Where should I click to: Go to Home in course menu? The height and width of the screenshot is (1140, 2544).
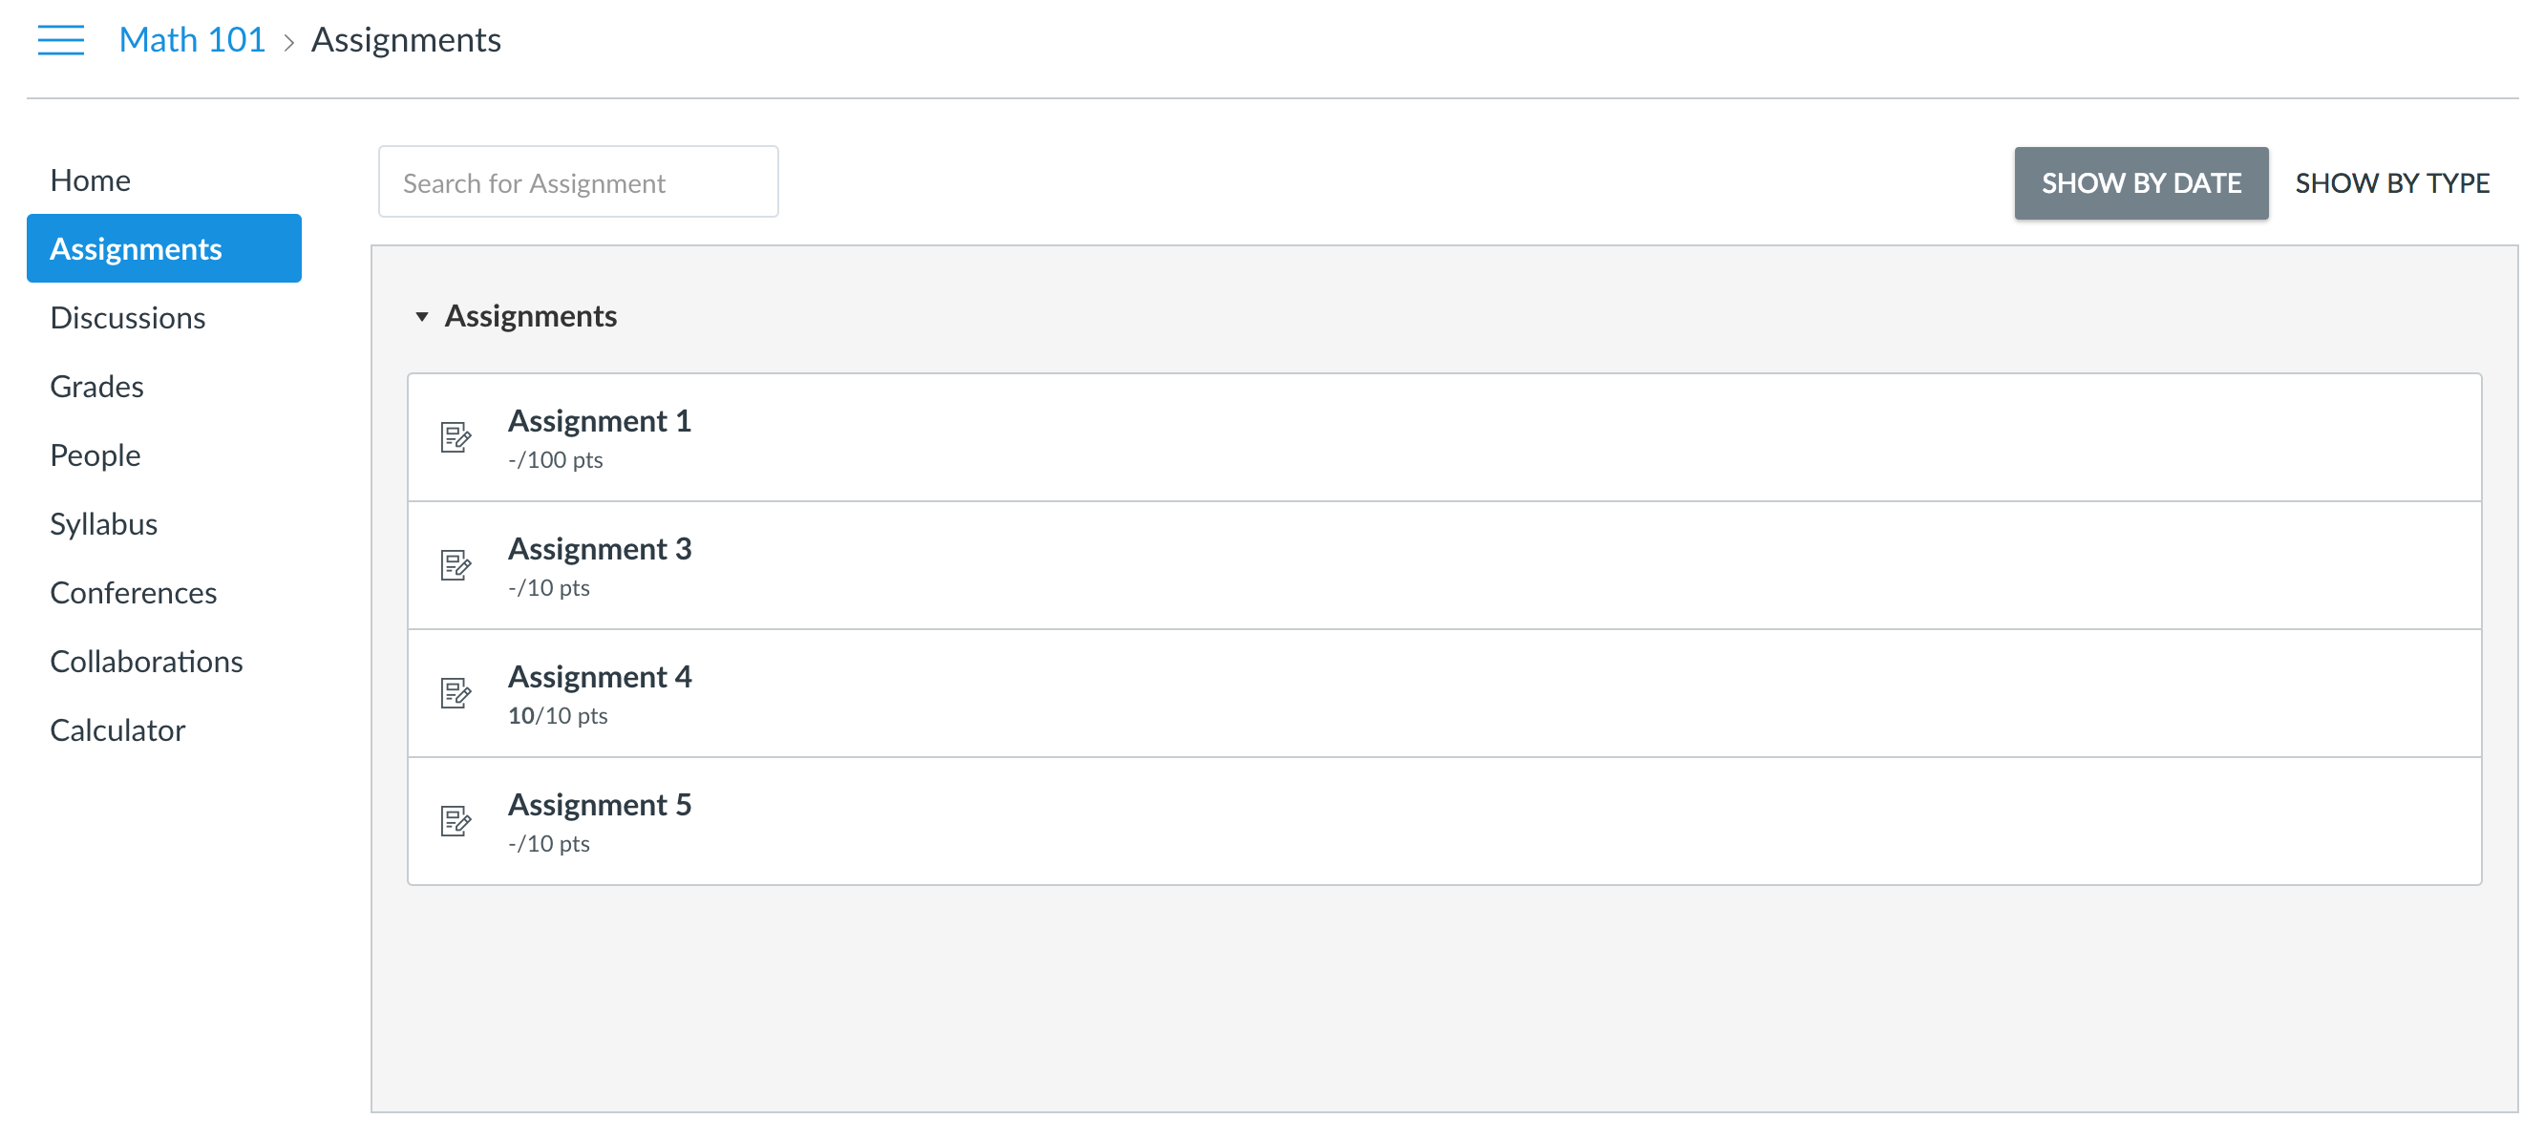[x=90, y=179]
